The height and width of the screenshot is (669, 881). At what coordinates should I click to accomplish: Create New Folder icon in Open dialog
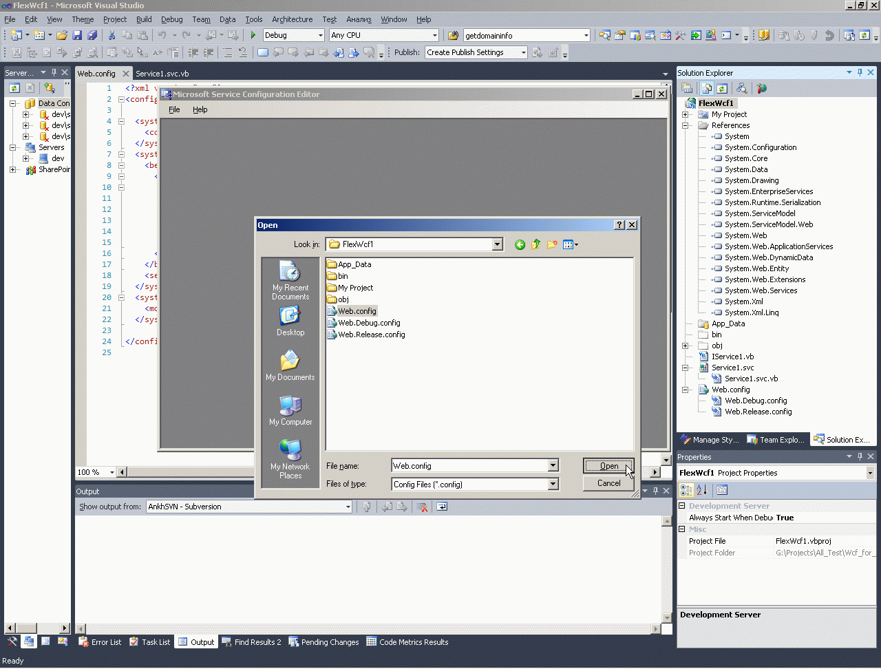(552, 244)
